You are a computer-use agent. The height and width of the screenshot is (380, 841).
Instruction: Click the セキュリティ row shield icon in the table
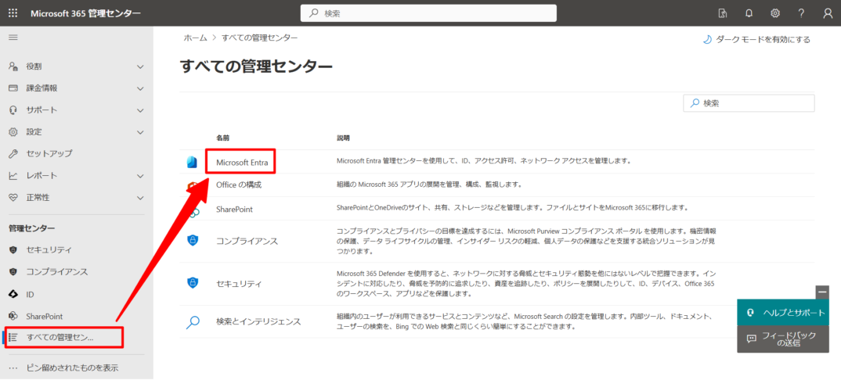coord(192,282)
